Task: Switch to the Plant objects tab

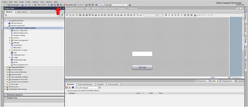Action: [x=22, y=12]
